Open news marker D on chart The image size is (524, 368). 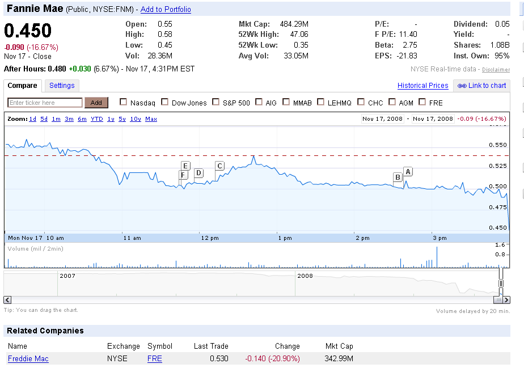pyautogui.click(x=198, y=173)
